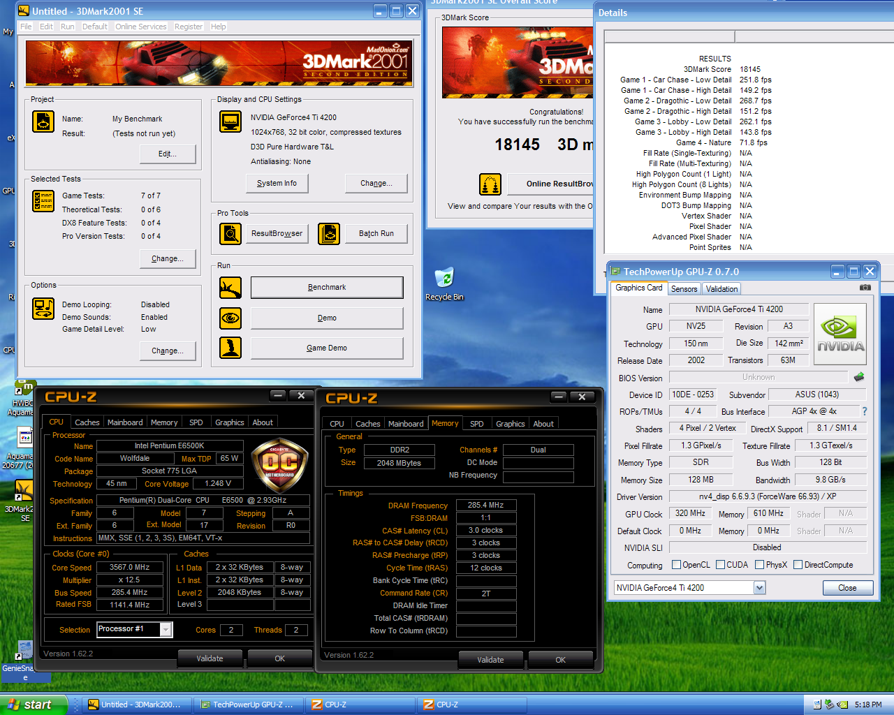Click the Project icon in 3DMark2001
The height and width of the screenshot is (715, 894).
coord(43,121)
